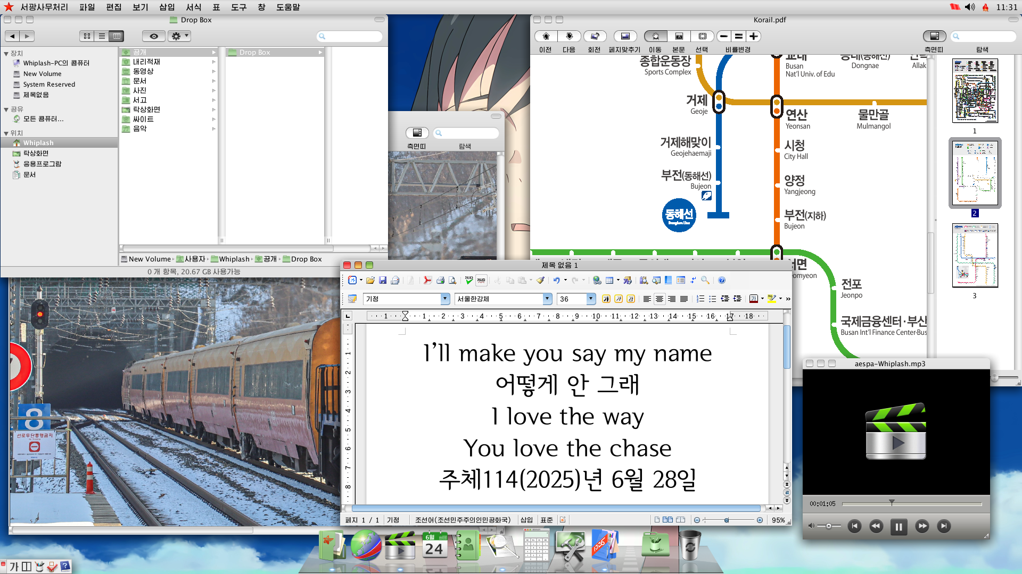Select page 3 thumbnail in Korail.pdf
This screenshot has height=574, width=1022.
[975, 256]
